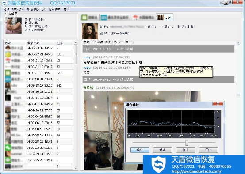The height and width of the screenshot is (174, 245).
Task: Collapse the 2014-3-16 date section bar
Action: (x=158, y=80)
